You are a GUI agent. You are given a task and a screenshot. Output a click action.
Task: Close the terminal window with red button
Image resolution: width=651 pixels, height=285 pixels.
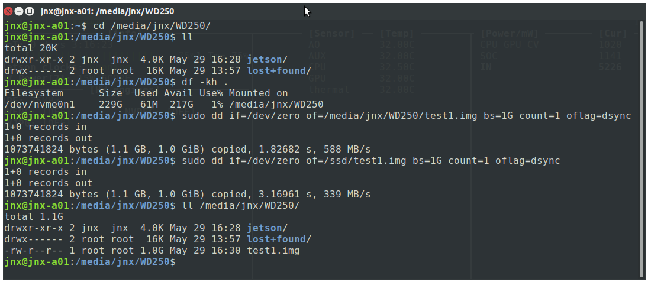click(8, 11)
